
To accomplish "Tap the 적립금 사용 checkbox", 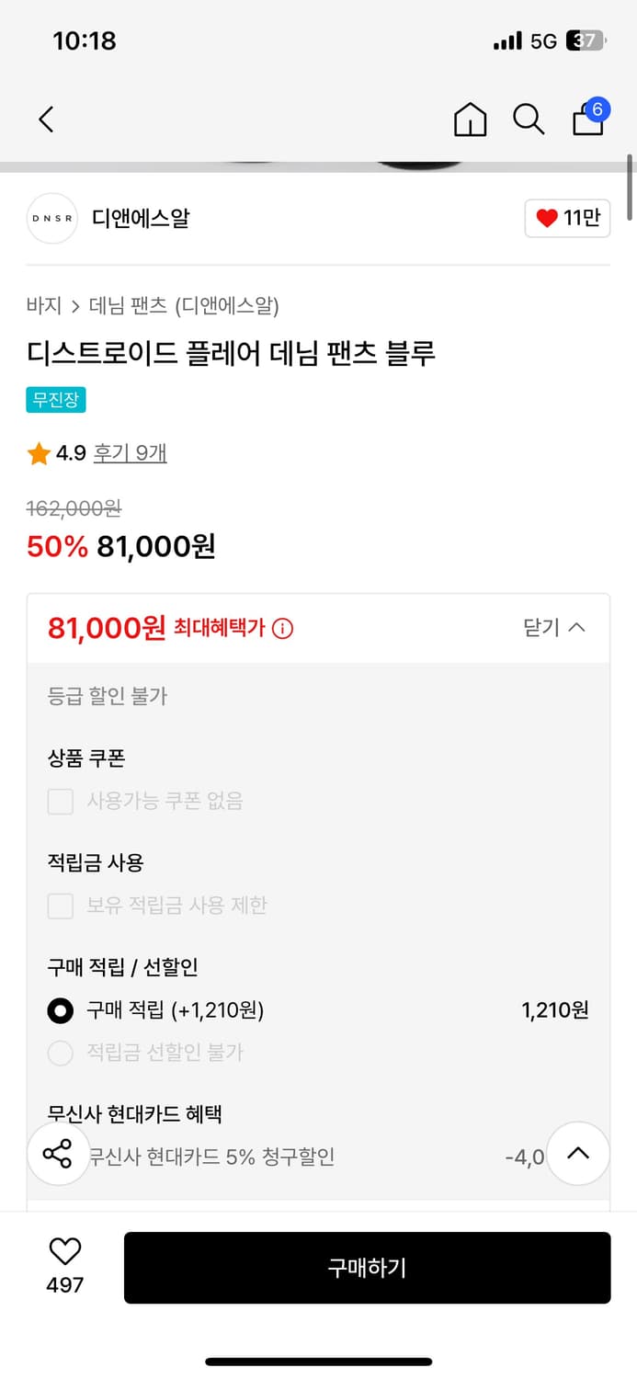I will tap(60, 906).
